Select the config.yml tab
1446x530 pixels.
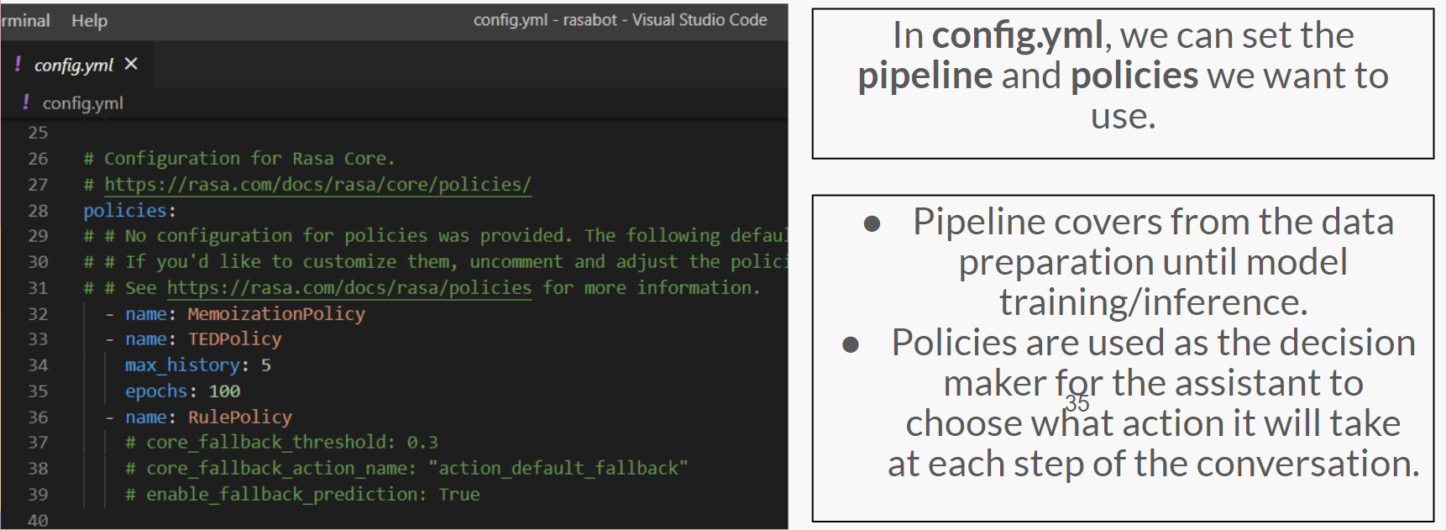(x=74, y=65)
